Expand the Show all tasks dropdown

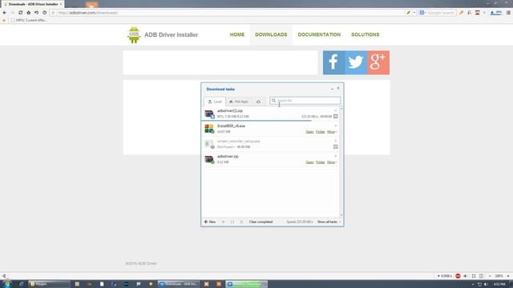tap(329, 222)
